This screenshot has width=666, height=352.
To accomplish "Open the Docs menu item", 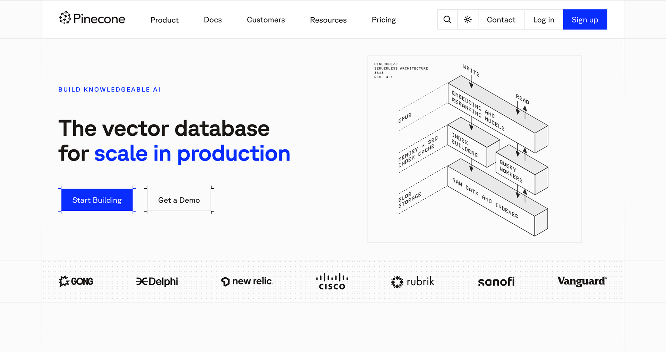I will click(x=213, y=20).
